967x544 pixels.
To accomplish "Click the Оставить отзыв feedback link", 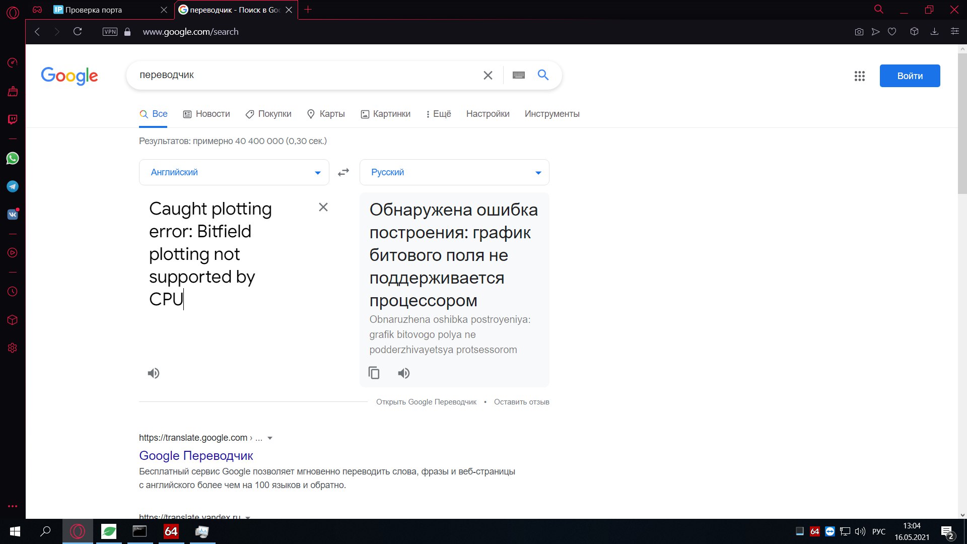I will tap(521, 402).
